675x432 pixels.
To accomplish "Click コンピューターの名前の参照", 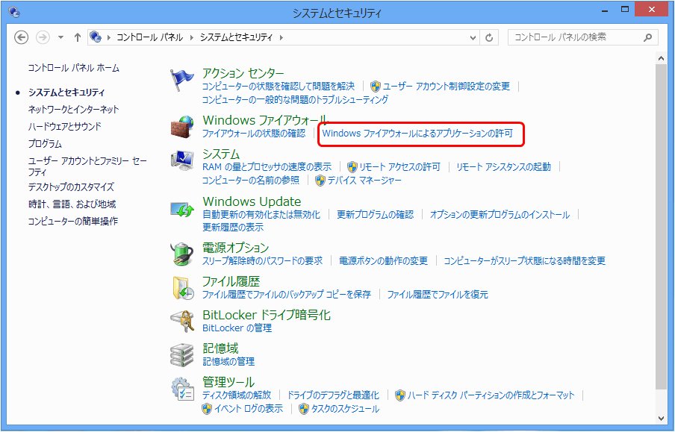I will [x=251, y=181].
